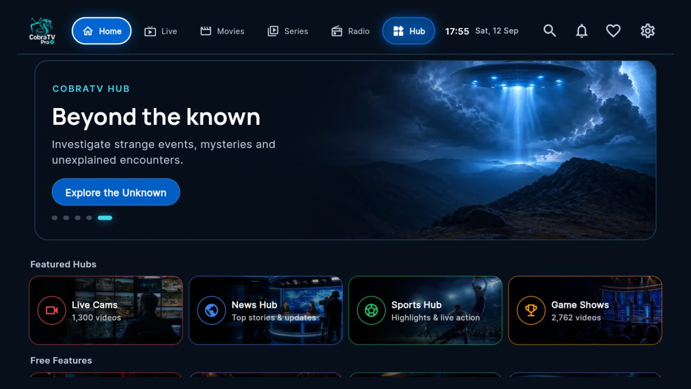Open the search icon
This screenshot has height=389, width=691.
point(549,31)
